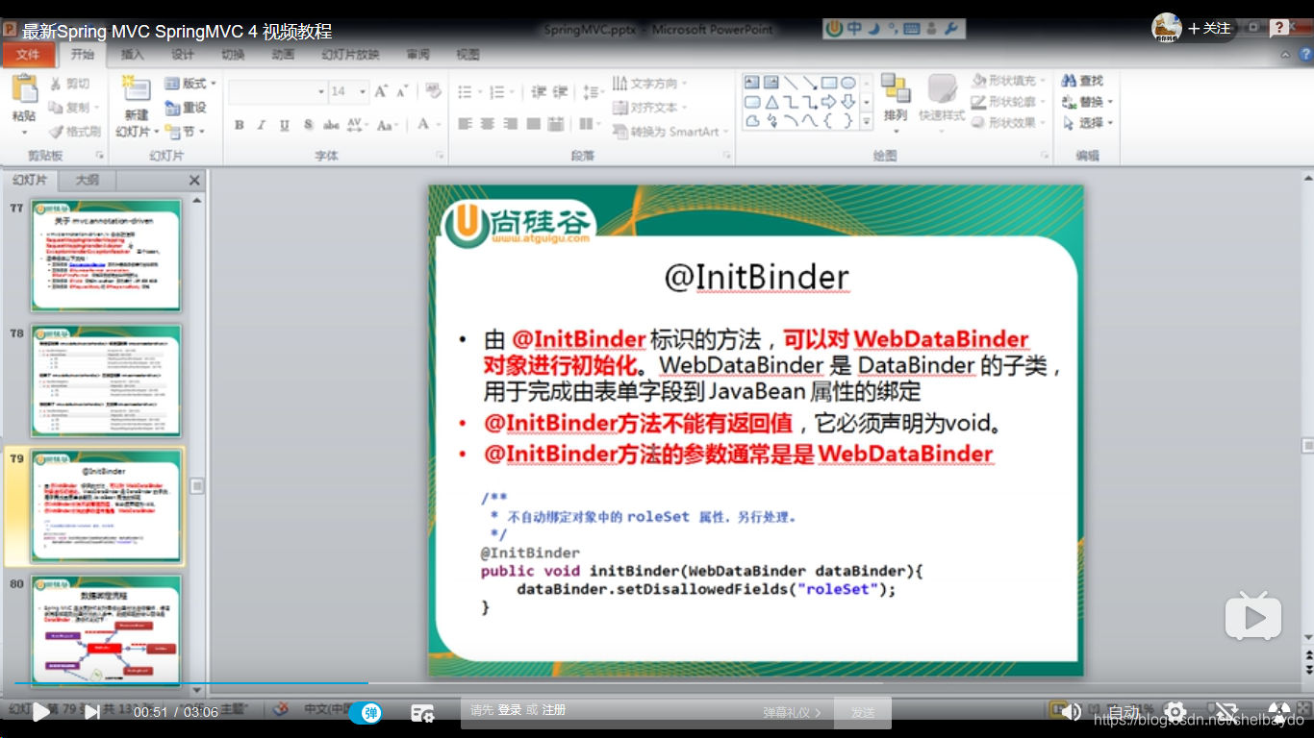Open Shape Outline (形状轮廓) dropdown
The height and width of the screenshot is (738, 1314).
coord(1007,102)
